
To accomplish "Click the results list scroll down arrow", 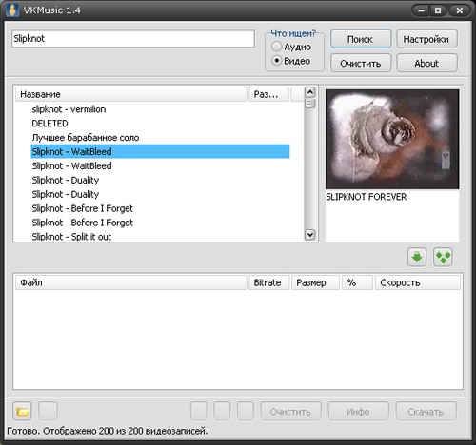I will pyautogui.click(x=310, y=235).
